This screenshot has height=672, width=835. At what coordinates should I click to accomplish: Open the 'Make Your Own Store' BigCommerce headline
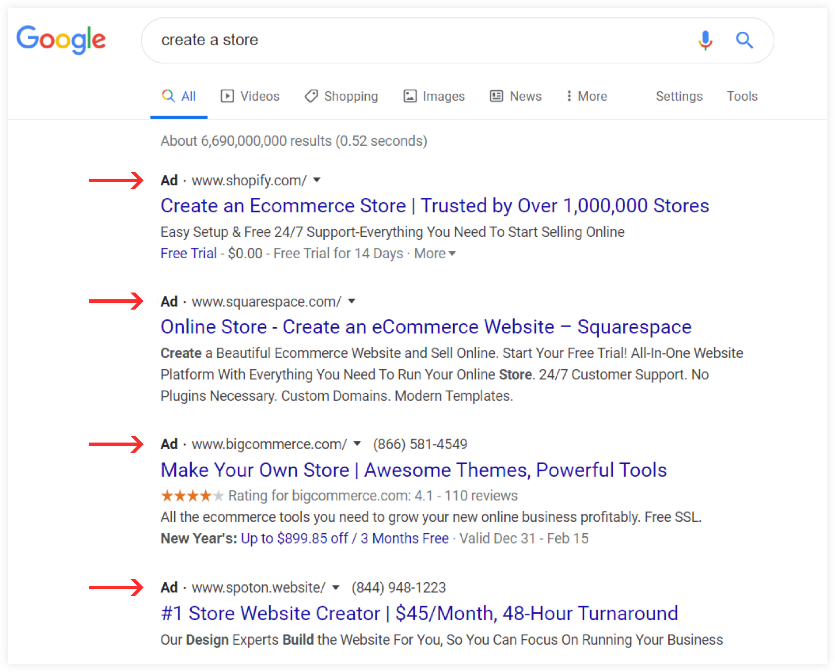pyautogui.click(x=414, y=470)
